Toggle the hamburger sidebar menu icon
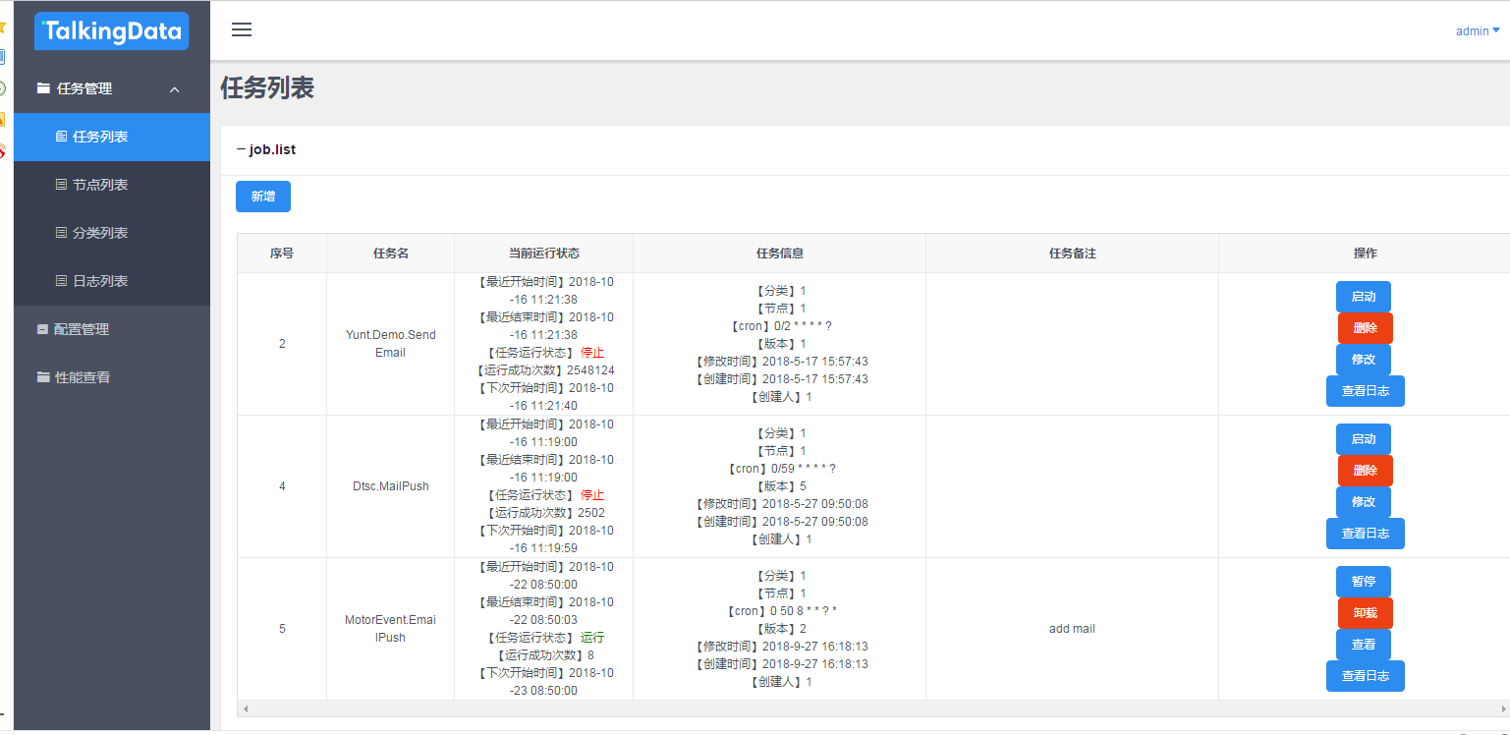1510x735 pixels. (x=242, y=29)
